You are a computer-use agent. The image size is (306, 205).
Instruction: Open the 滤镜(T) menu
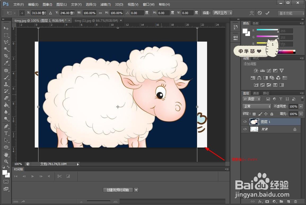[105, 4]
